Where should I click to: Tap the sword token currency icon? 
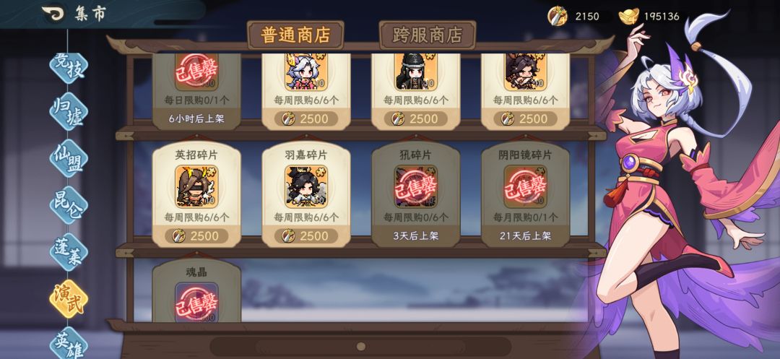(557, 17)
